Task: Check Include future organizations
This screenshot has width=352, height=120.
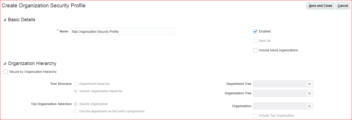Action: tap(255, 50)
